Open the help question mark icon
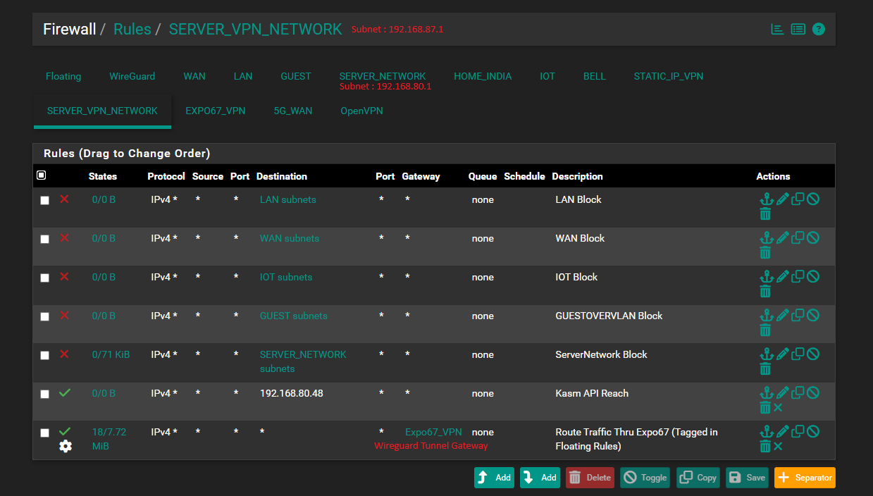This screenshot has height=496, width=873. click(818, 29)
